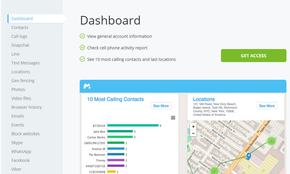Click the 180019912395 bar

[x=116, y=143]
